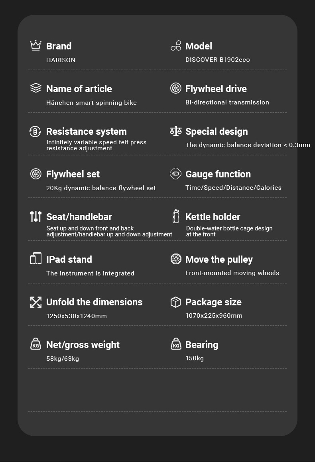Image resolution: width=315 pixels, height=462 pixels.
Task: Click the HARISON brand name text
Action: point(61,60)
